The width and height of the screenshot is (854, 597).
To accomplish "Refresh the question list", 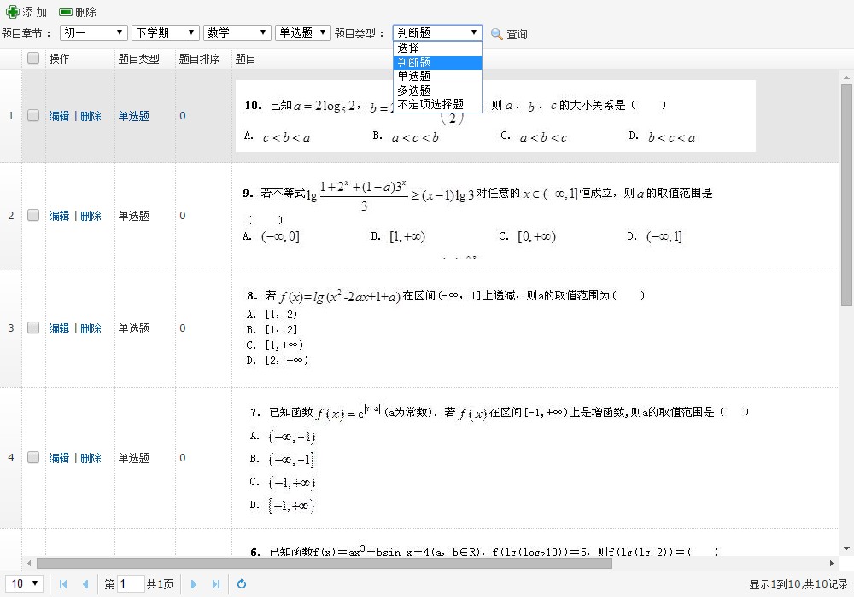I will click(x=242, y=584).
